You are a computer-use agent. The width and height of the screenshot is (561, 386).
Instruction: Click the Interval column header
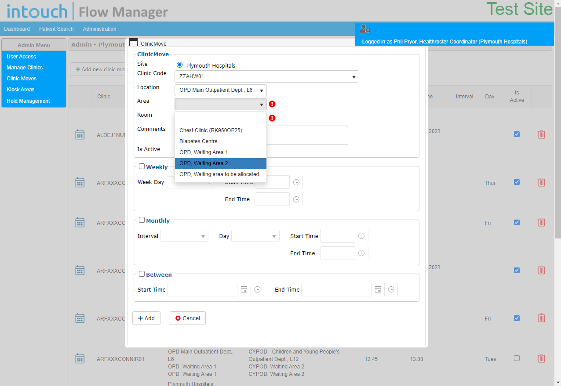pos(464,97)
